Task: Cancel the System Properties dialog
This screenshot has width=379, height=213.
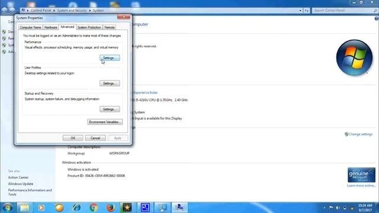Action: (x=95, y=138)
